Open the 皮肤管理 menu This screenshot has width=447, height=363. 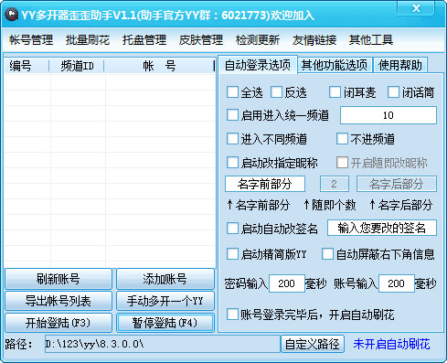(201, 40)
